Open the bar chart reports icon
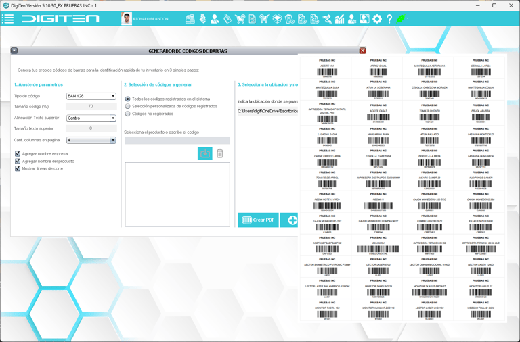The height and width of the screenshot is (342, 520). [339, 19]
